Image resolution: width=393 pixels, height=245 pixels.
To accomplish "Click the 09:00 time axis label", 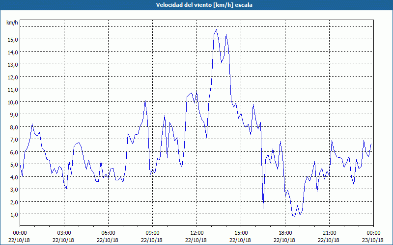I will (x=153, y=233).
